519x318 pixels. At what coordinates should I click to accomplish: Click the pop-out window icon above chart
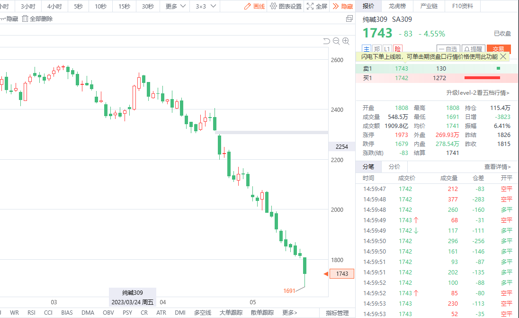tap(349, 19)
